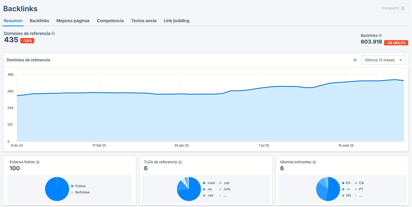The image size is (412, 207).
Task: Click the Follow pie chart
Action: pyautogui.click(x=57, y=189)
